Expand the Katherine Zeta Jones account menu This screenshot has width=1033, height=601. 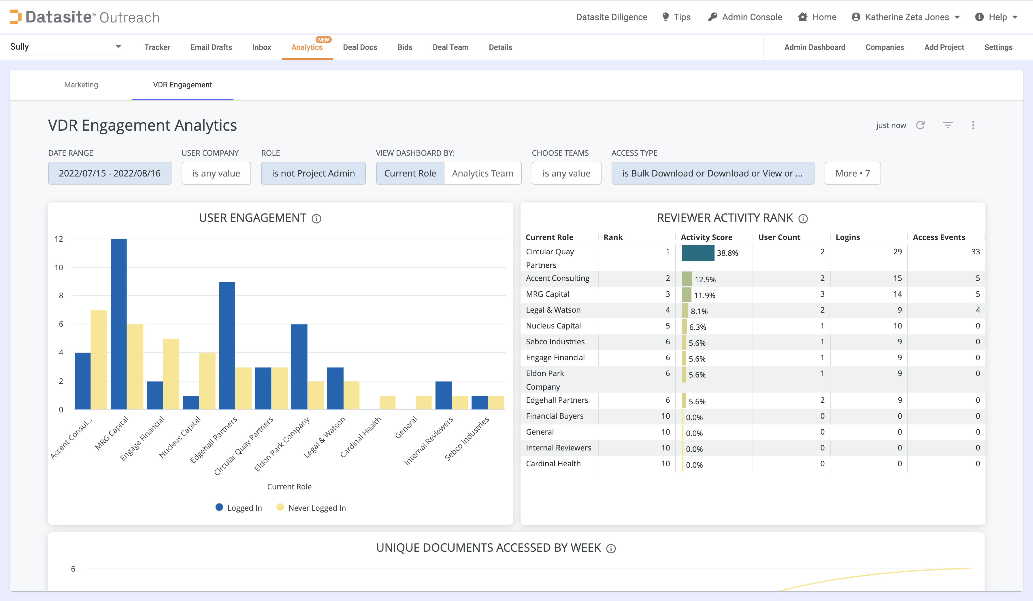pos(906,17)
